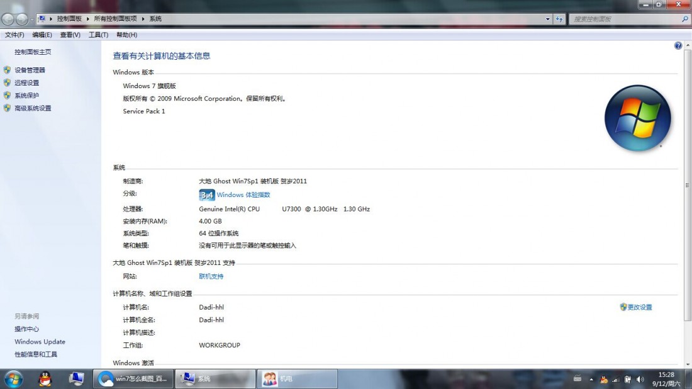Expand arrow after 控制面板 breadcrumb

coord(88,18)
